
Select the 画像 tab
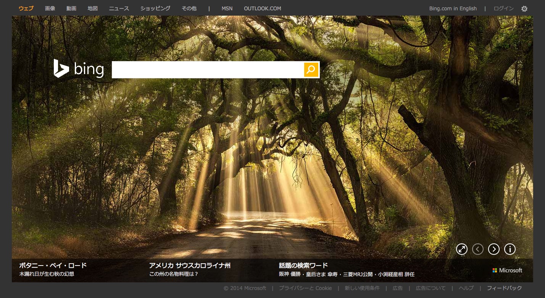(x=50, y=8)
